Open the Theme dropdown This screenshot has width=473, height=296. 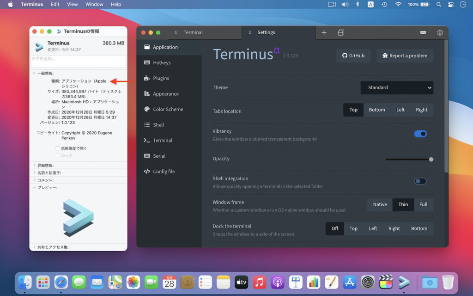click(x=397, y=87)
